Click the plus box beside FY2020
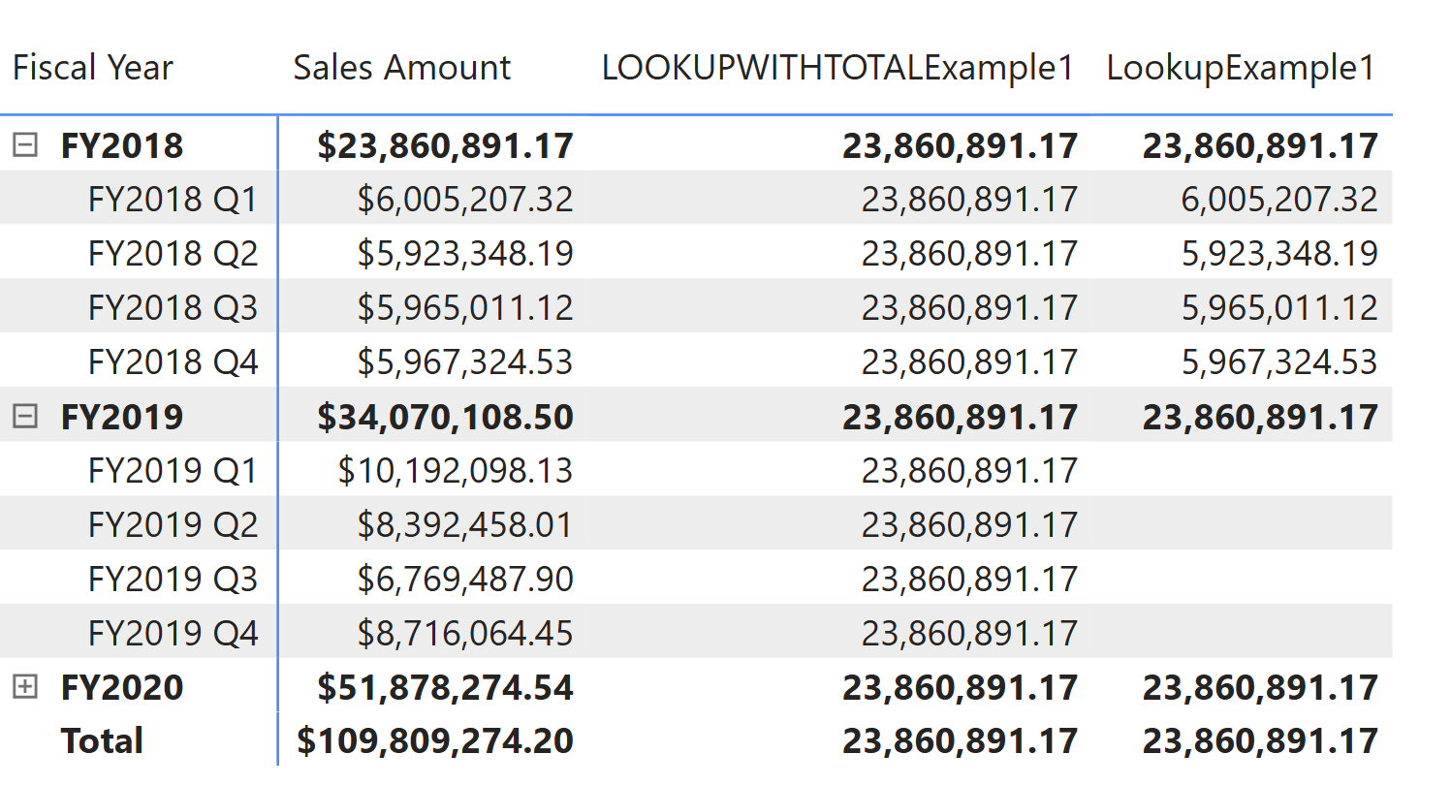 pos(24,687)
